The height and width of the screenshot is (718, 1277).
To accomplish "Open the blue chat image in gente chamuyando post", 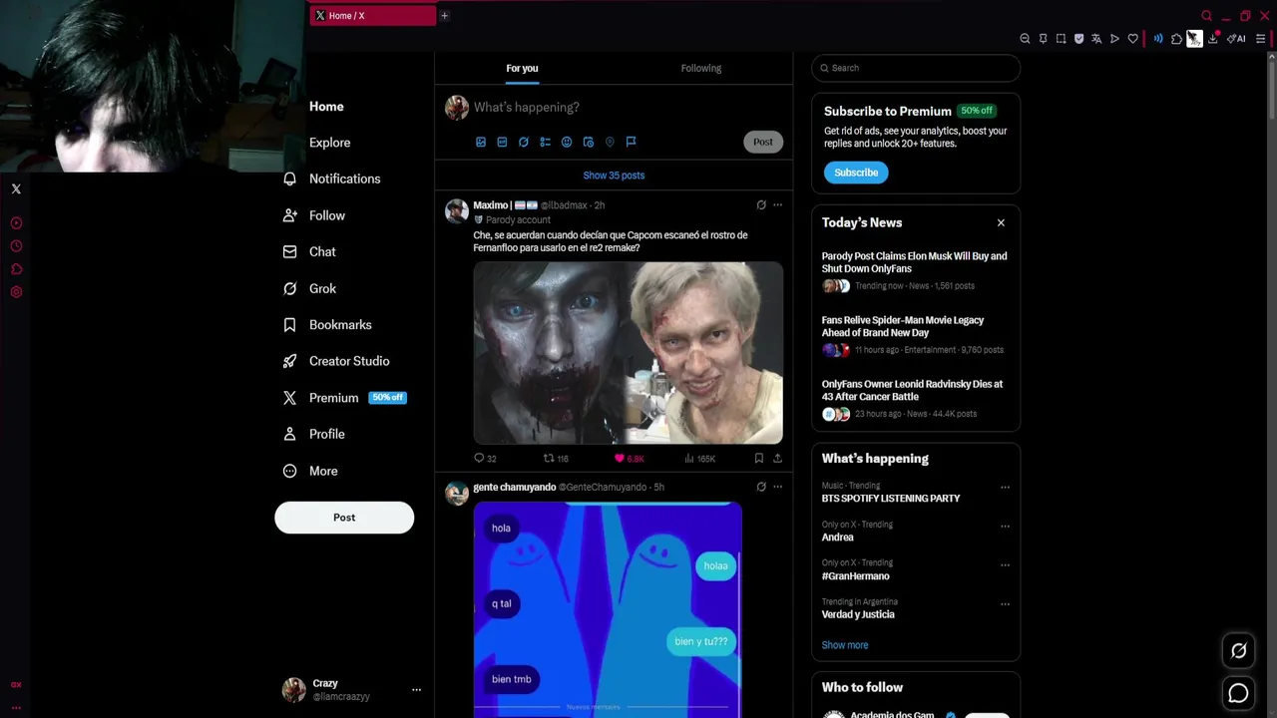I will click(x=608, y=608).
